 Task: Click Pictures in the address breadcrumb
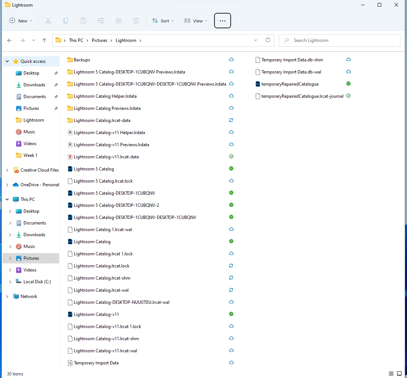click(100, 40)
